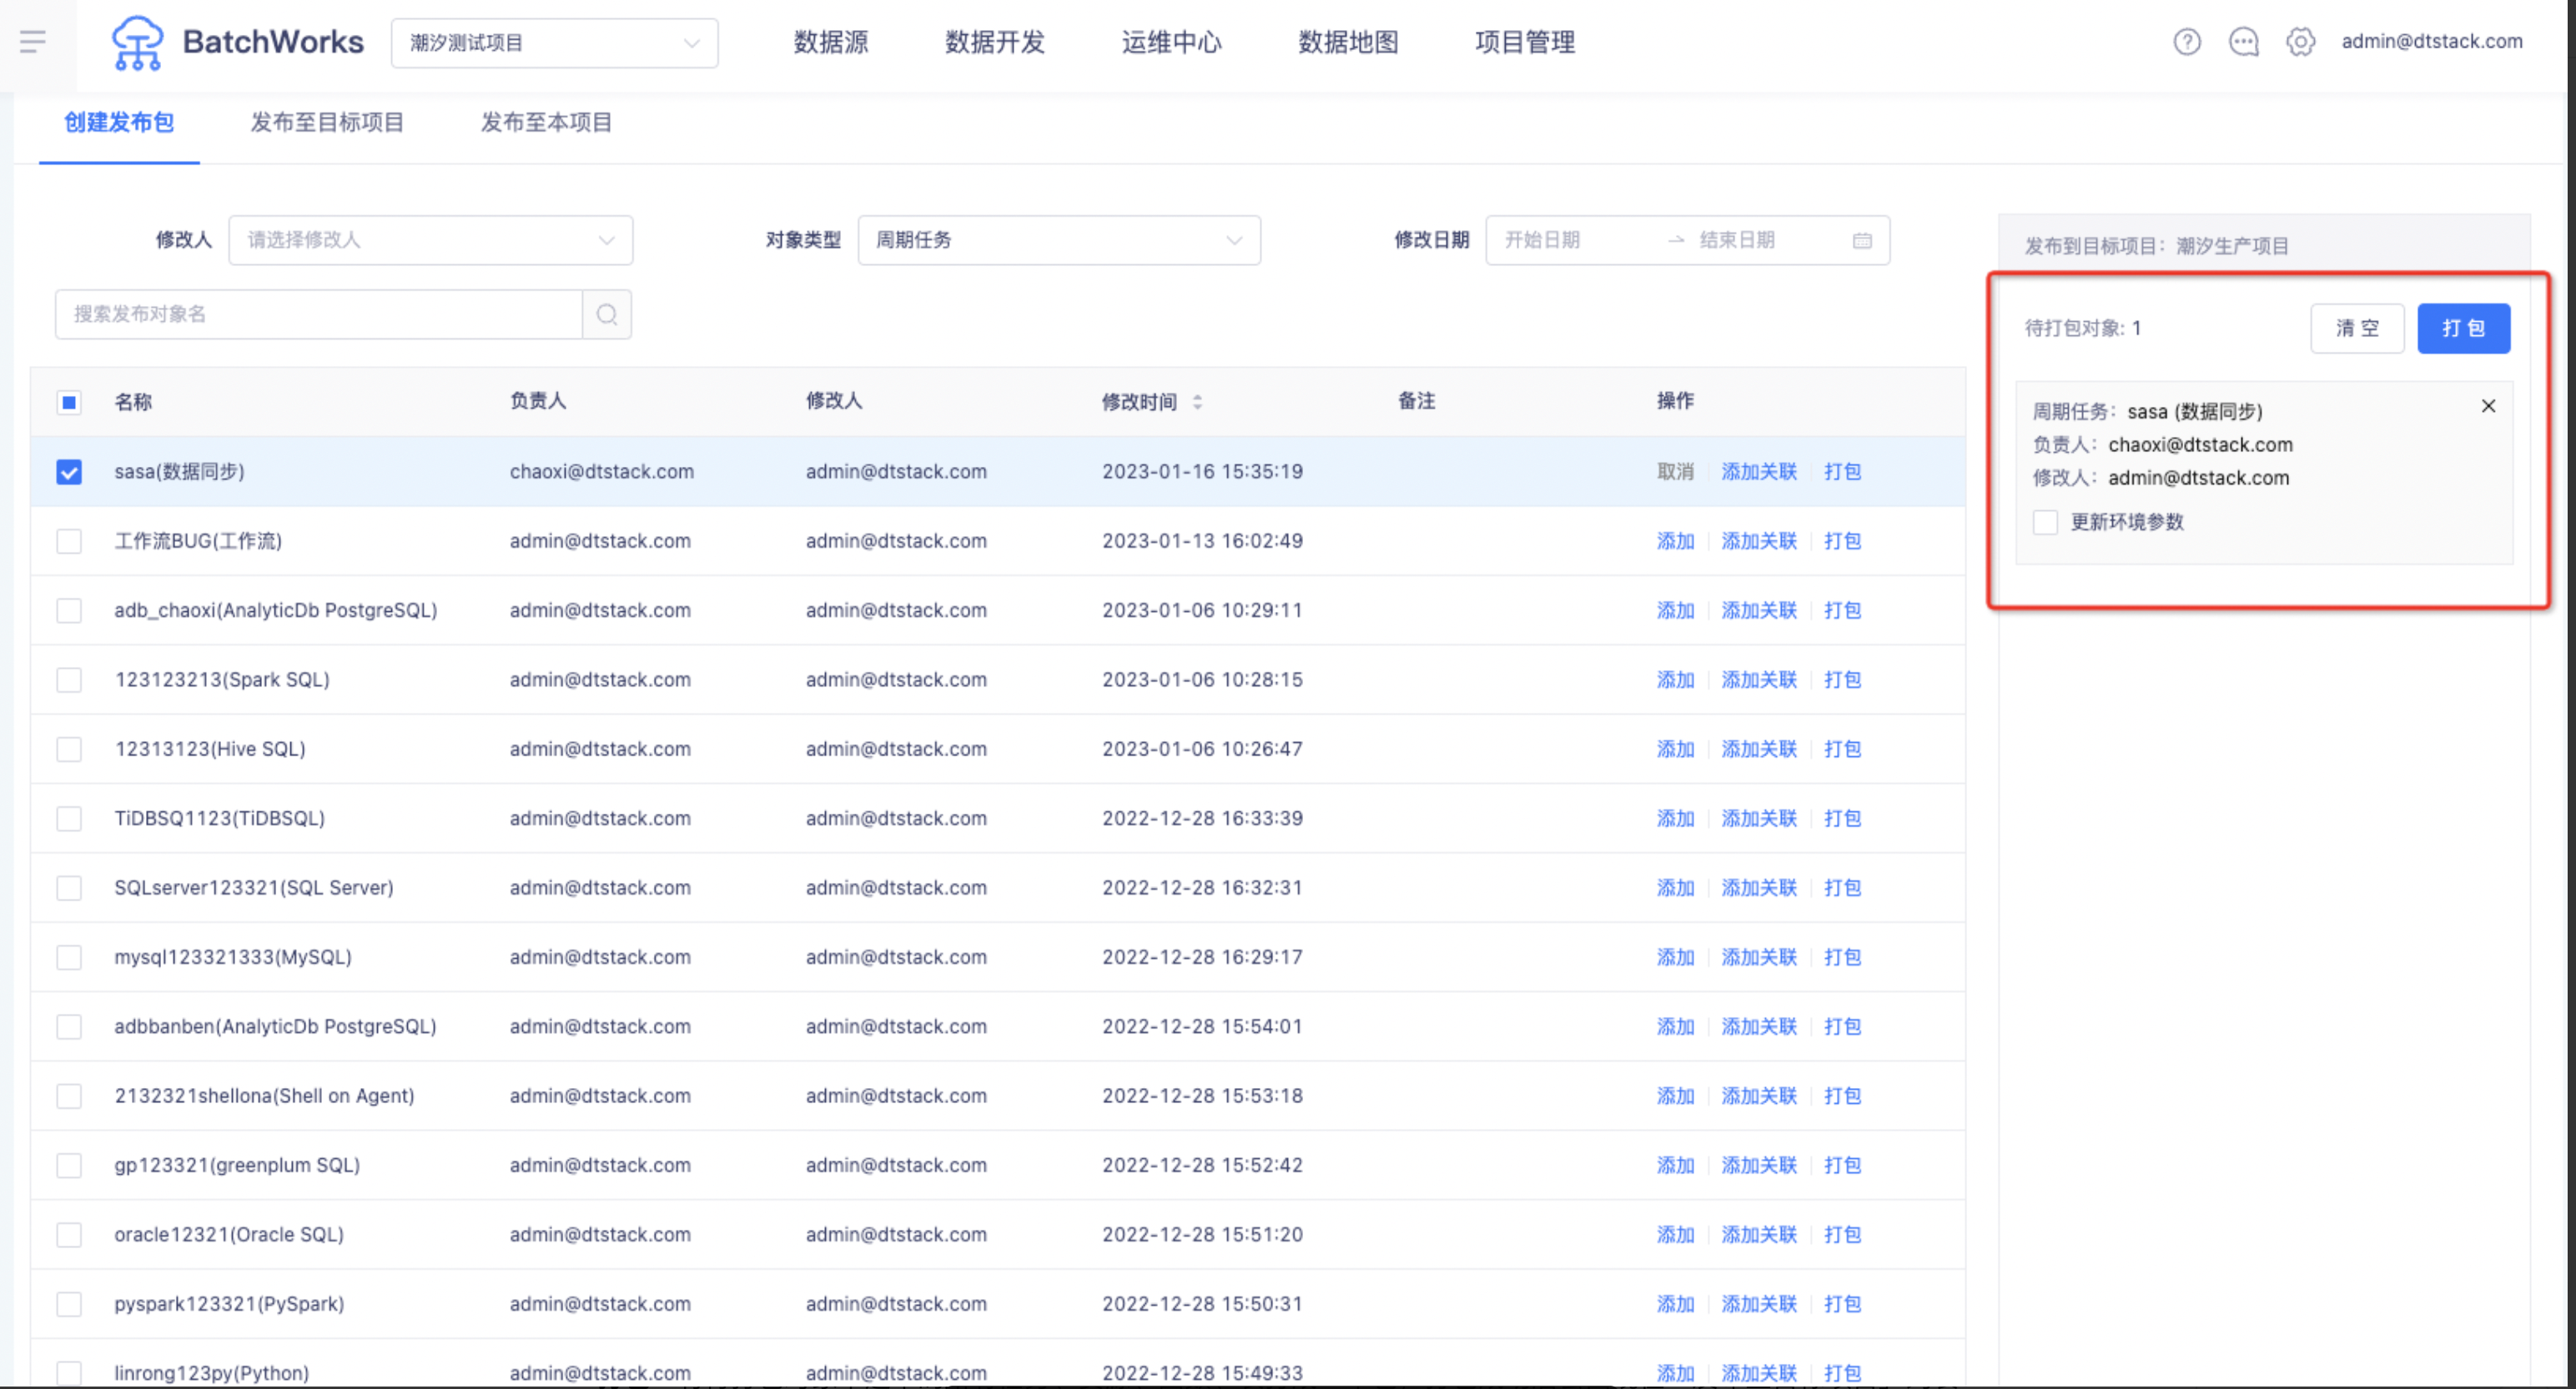Toggle select-all checkbox in table header

(x=69, y=403)
